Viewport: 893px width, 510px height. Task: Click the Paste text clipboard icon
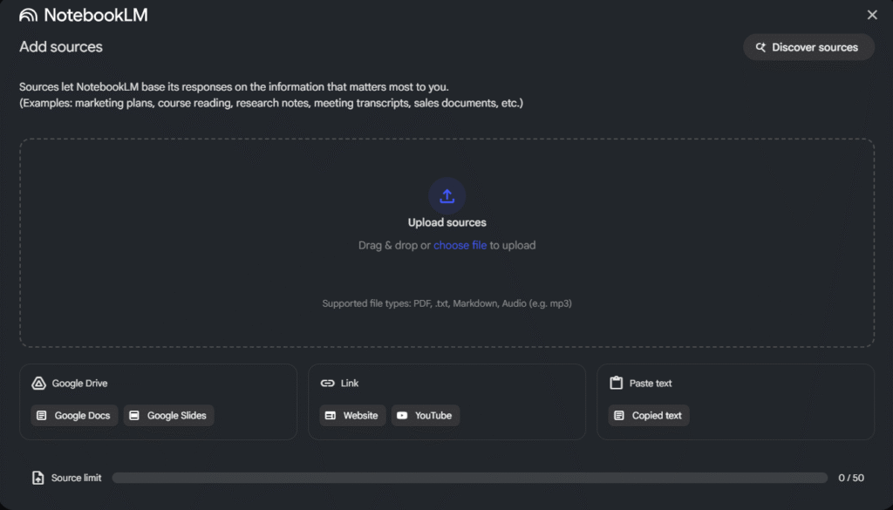tap(616, 384)
